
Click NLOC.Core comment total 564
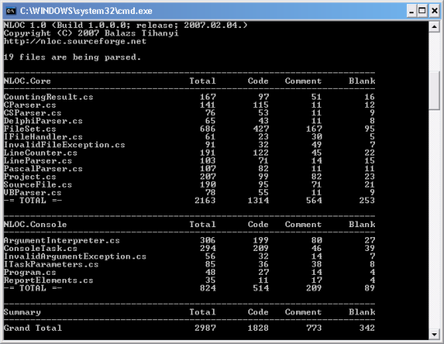(x=314, y=201)
